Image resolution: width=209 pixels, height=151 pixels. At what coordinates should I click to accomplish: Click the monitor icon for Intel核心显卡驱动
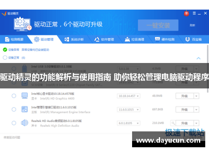click(25, 96)
